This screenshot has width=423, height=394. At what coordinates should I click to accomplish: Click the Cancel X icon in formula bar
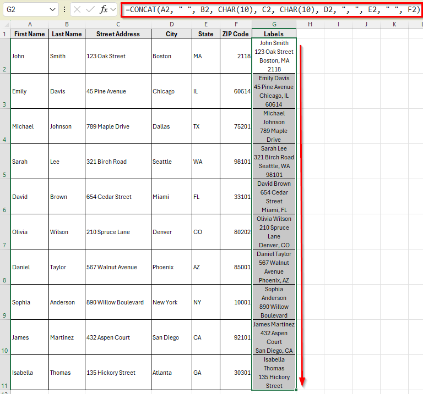pos(78,9)
